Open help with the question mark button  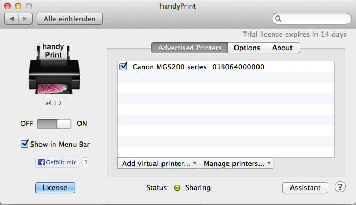tap(340, 187)
